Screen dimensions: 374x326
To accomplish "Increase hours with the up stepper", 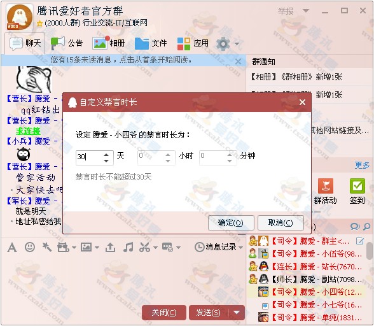I will [x=168, y=154].
